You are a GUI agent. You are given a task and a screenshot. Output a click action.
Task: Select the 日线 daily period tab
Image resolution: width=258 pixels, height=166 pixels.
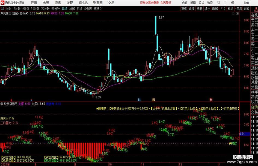[64, 8]
